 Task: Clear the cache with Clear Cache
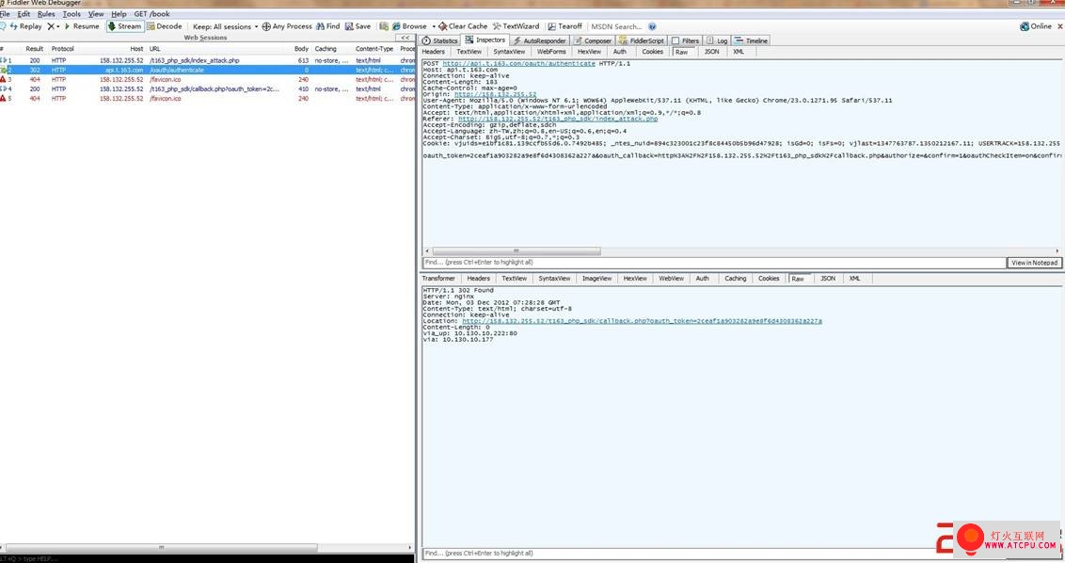tap(463, 26)
